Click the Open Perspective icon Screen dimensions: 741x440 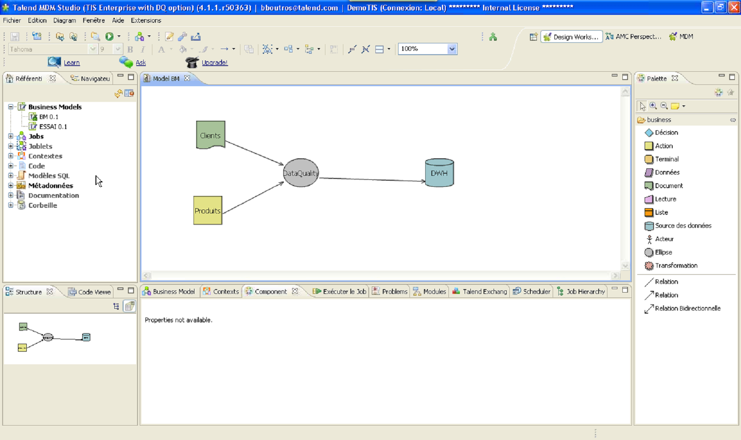[533, 37]
